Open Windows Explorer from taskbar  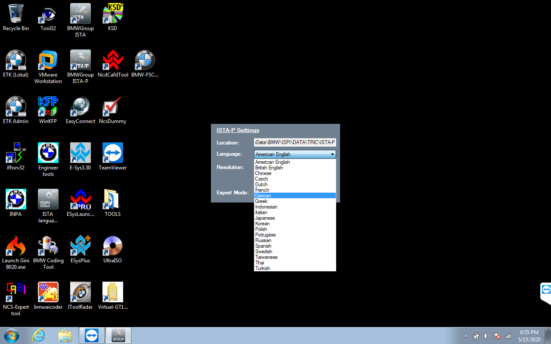click(65, 335)
